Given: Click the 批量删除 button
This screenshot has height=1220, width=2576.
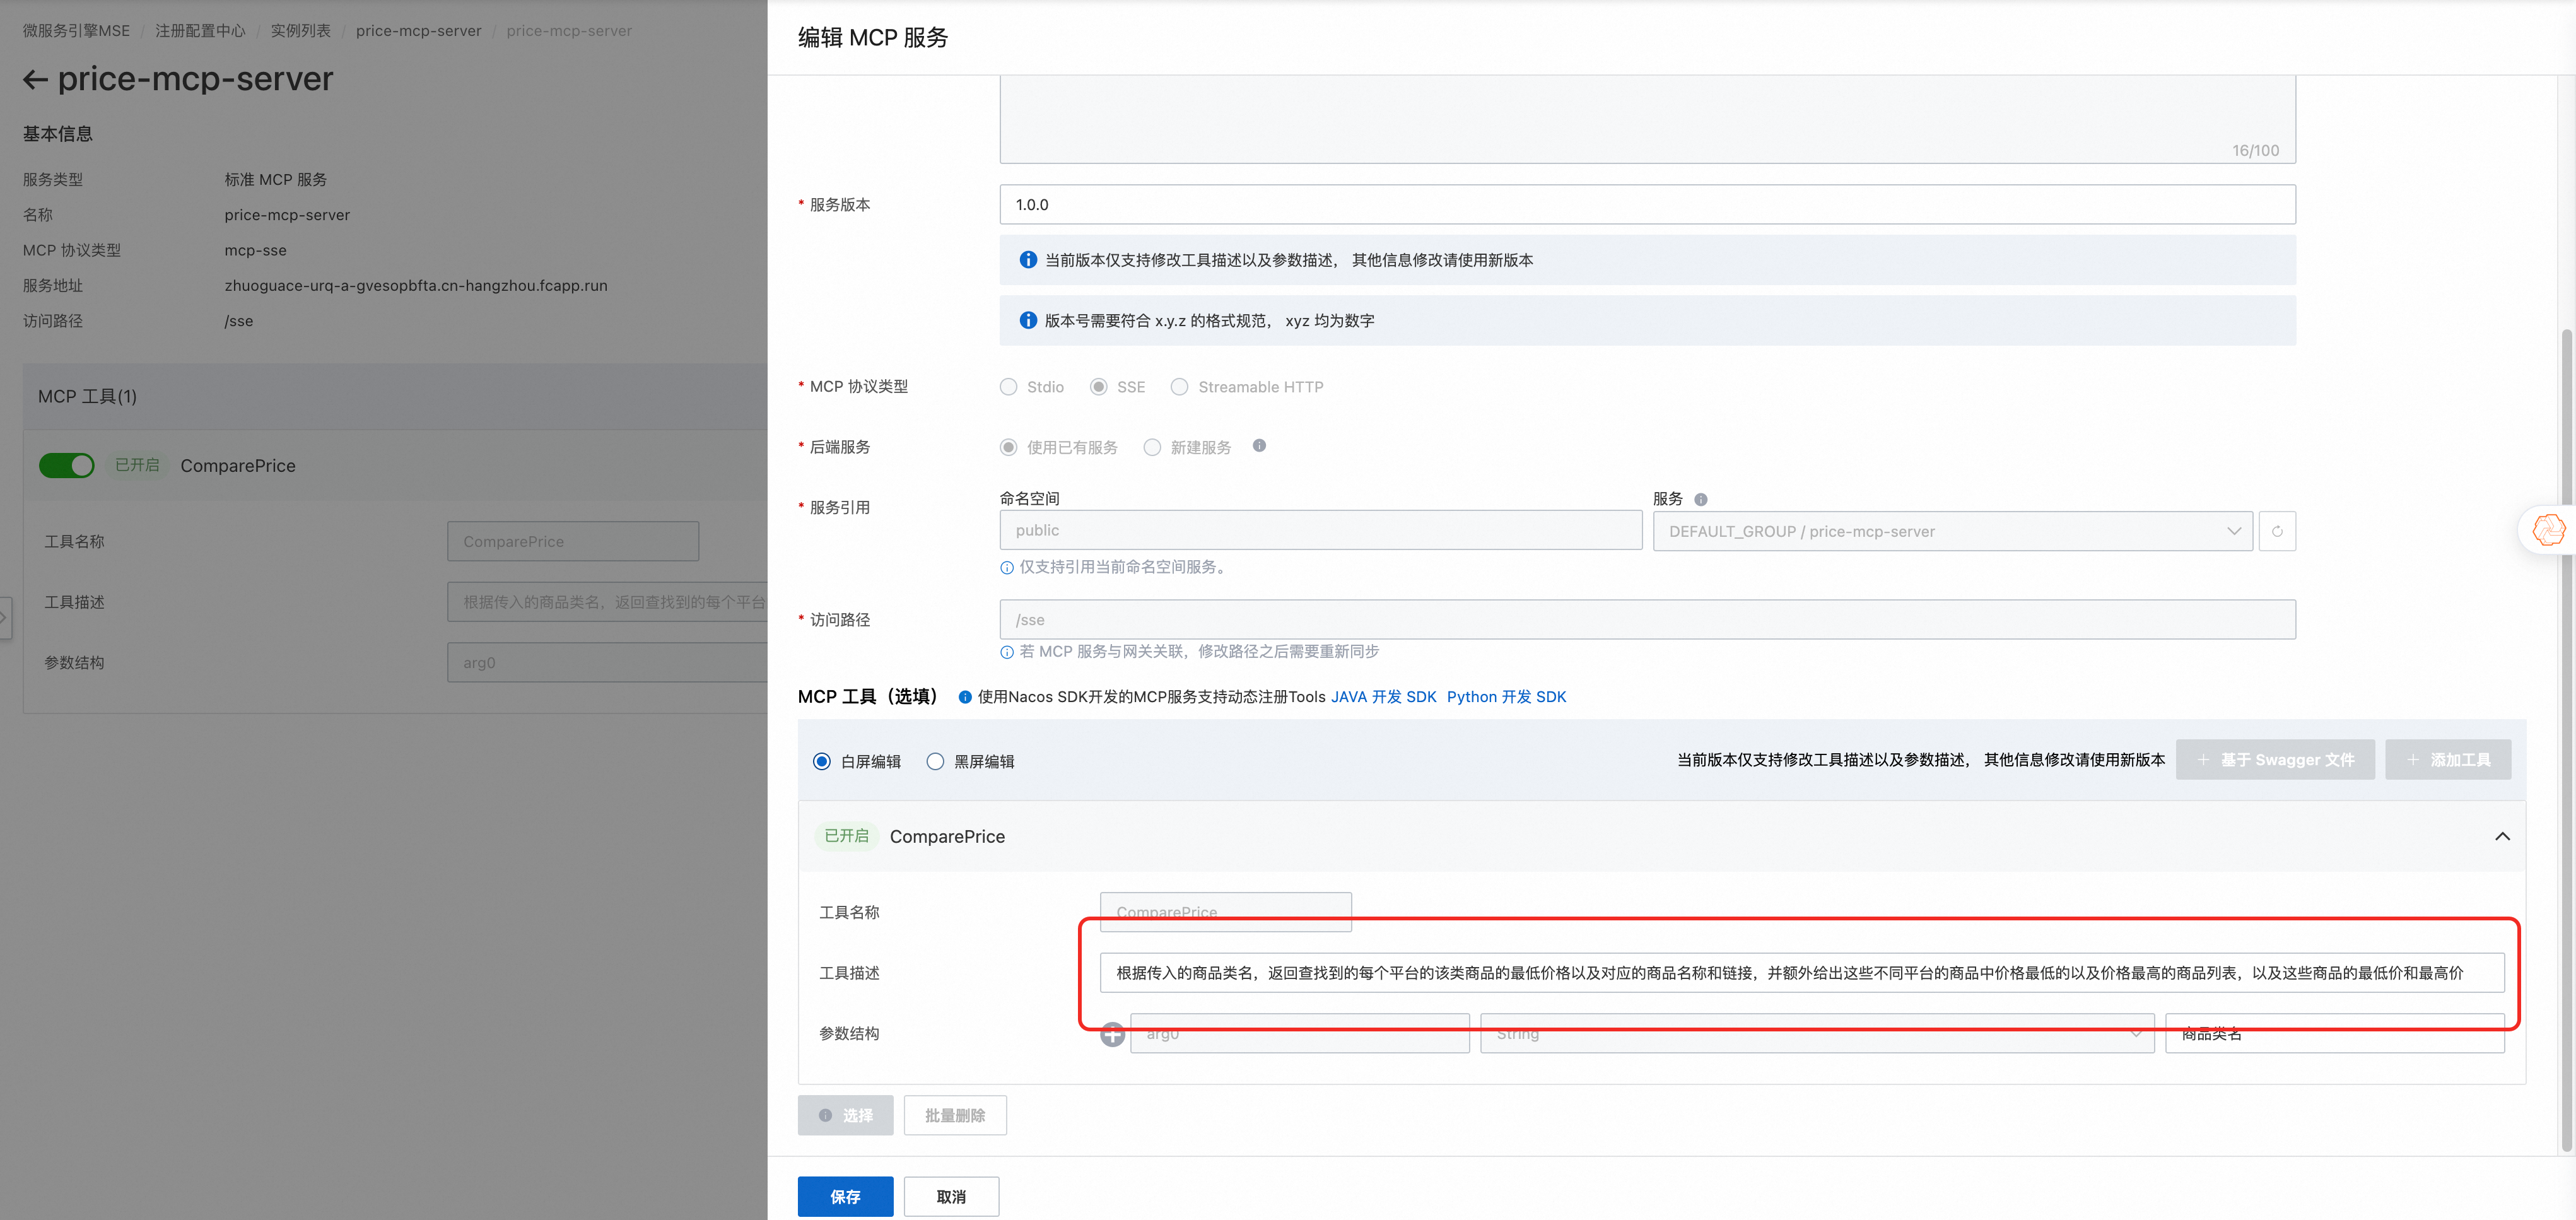Looking at the screenshot, I should [x=955, y=1115].
